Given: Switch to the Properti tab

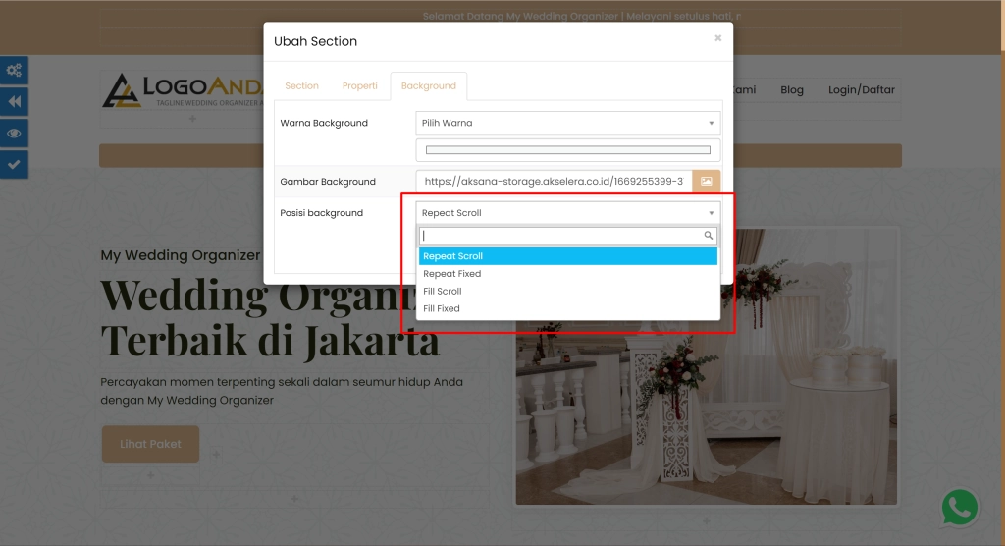Looking at the screenshot, I should [359, 86].
